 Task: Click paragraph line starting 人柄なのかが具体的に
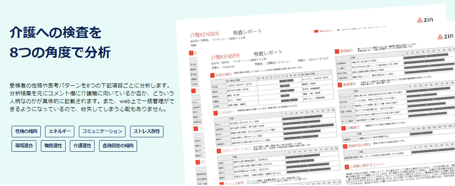[x=92, y=102]
